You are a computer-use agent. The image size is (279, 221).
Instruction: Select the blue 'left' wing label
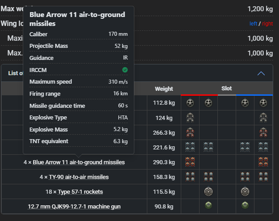253,24
